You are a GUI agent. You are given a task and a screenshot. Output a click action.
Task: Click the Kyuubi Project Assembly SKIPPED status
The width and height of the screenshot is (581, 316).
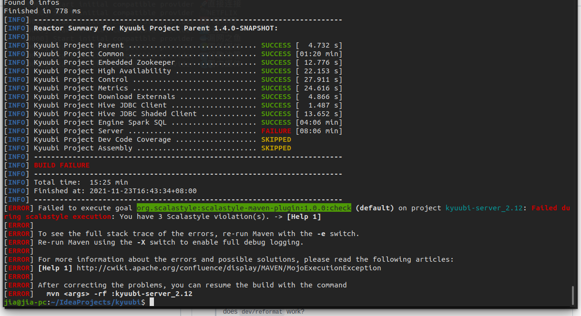click(x=276, y=148)
